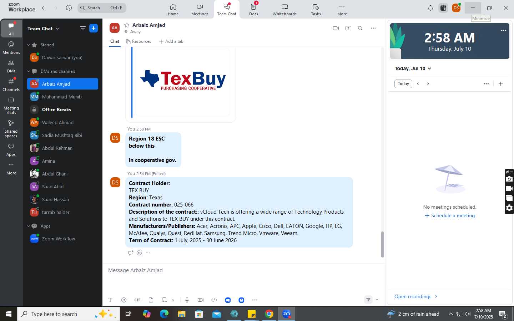Toggle the text formatting icon in composer
The width and height of the screenshot is (514, 321).
[x=110, y=300]
